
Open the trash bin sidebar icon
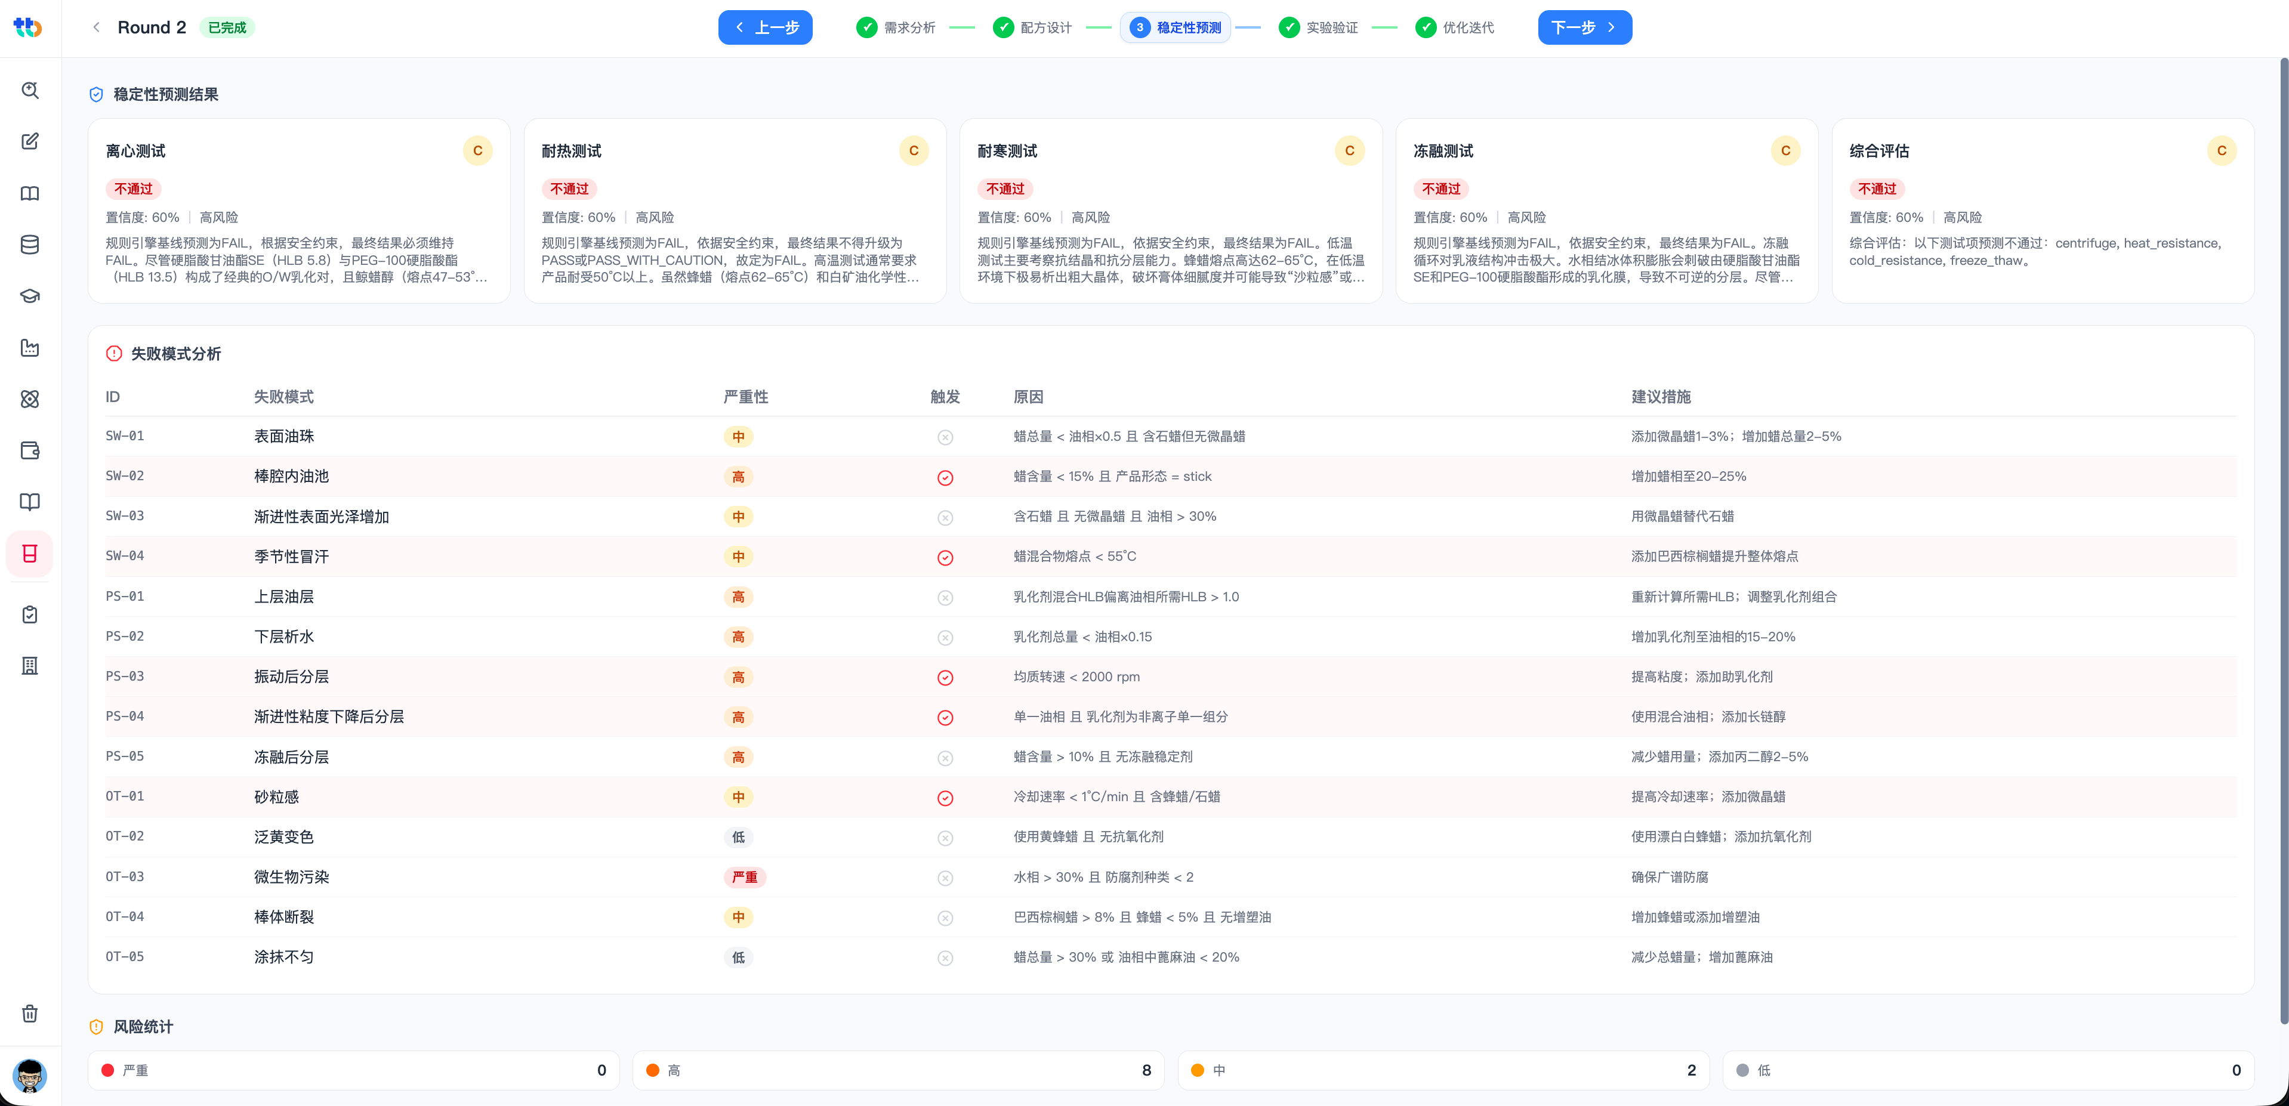[29, 1014]
